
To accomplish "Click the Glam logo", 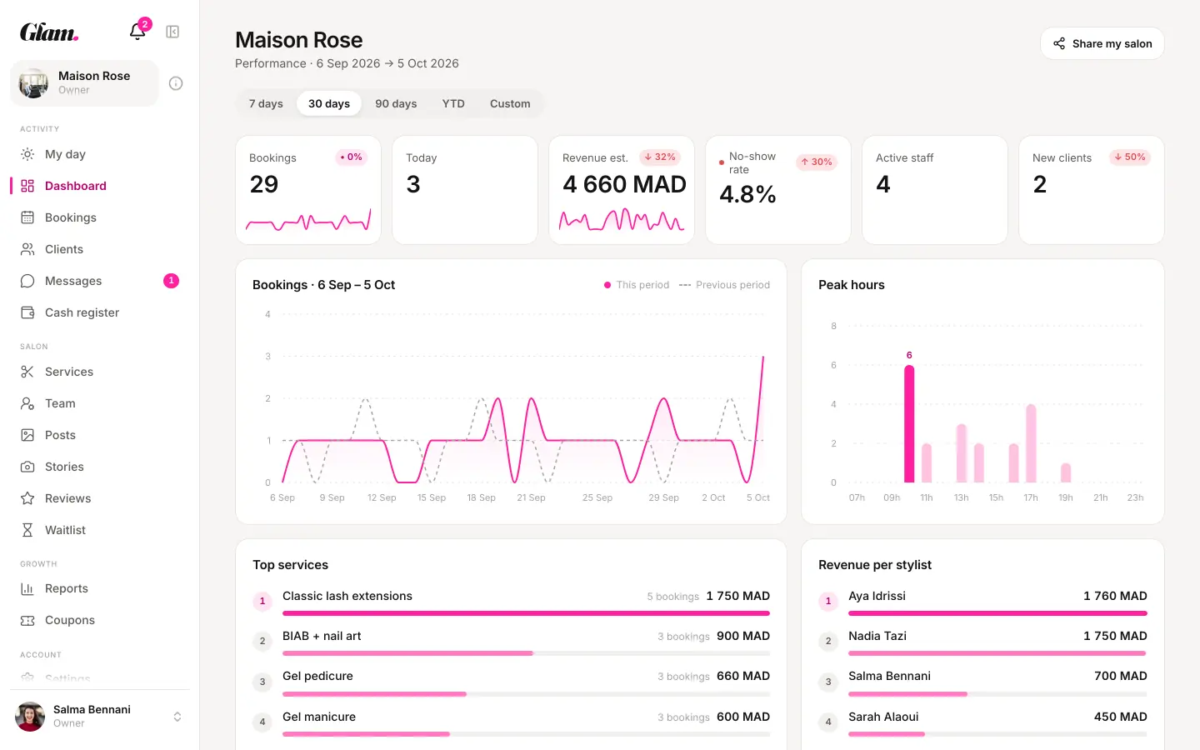I will tap(49, 32).
